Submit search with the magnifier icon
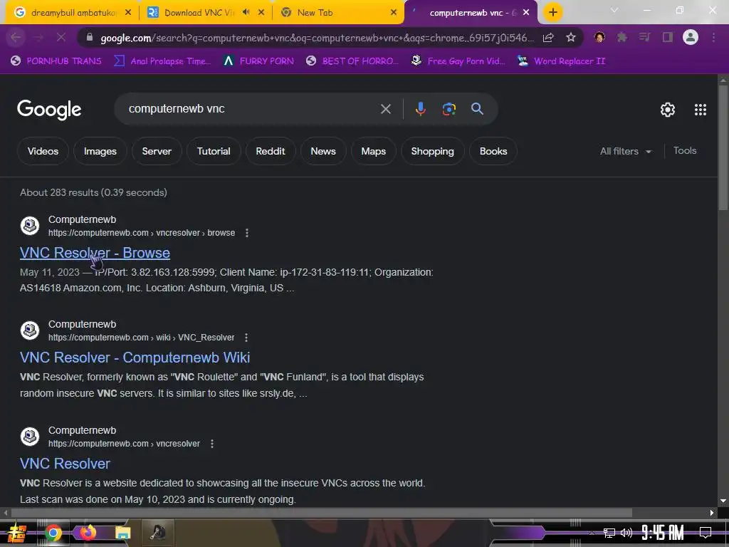Screen dimensions: 729x547 tap(477, 109)
